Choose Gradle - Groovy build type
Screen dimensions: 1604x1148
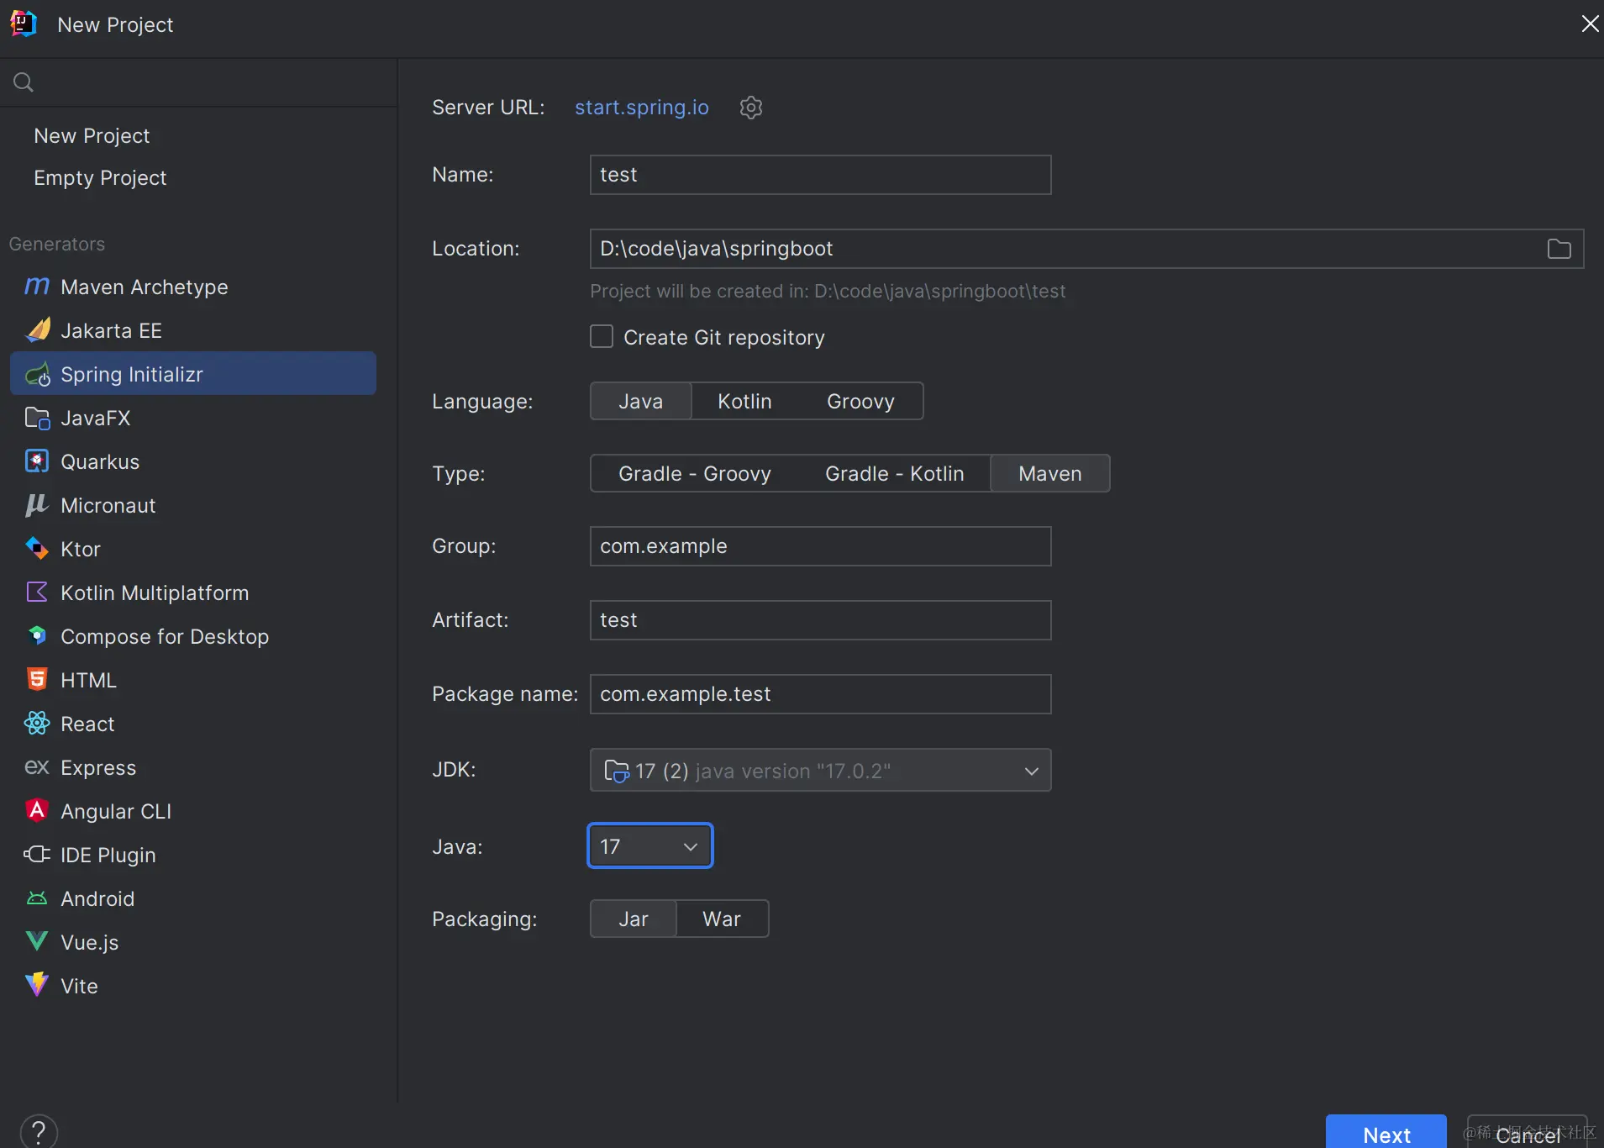[695, 474]
